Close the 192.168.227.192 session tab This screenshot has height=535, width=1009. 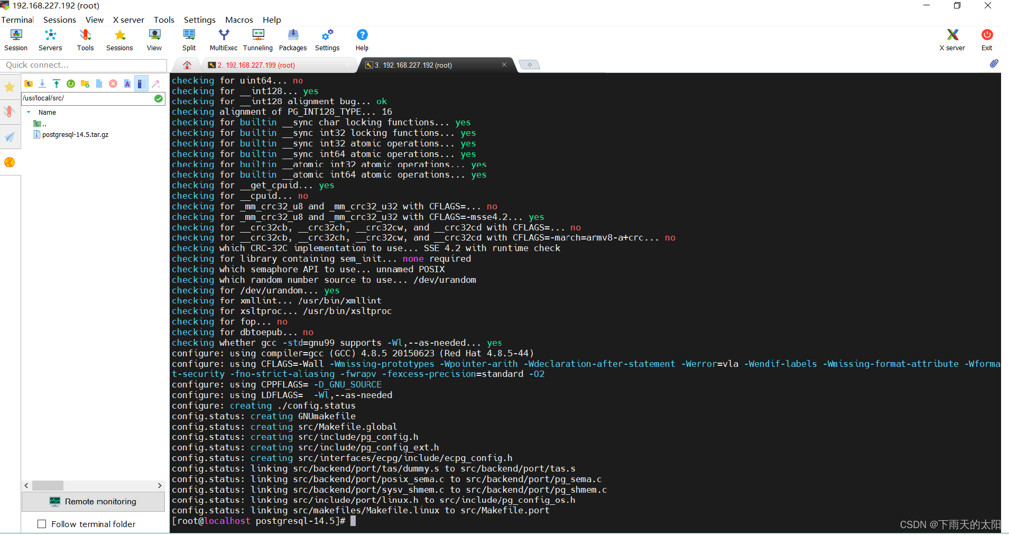click(x=504, y=64)
